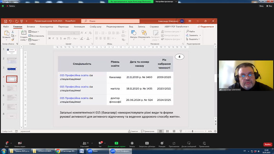Click the Фигуры shapes icon
This screenshot has width=274, height=154.
[134, 32]
